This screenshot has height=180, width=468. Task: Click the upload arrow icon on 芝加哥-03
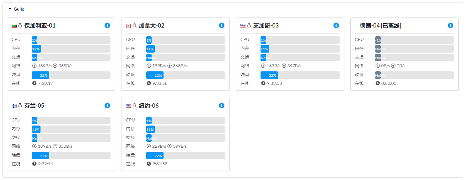[x=284, y=66]
